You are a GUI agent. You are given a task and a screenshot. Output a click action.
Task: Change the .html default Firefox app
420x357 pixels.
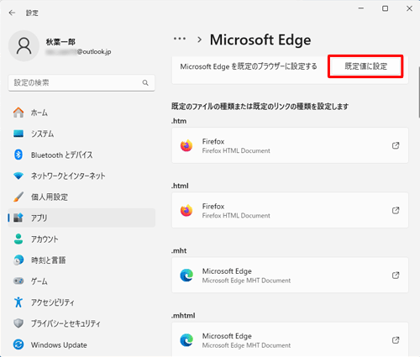[x=290, y=210]
